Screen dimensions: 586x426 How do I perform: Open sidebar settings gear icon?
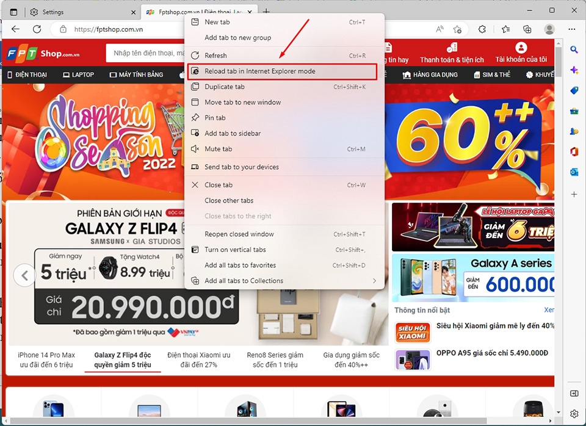(574, 414)
